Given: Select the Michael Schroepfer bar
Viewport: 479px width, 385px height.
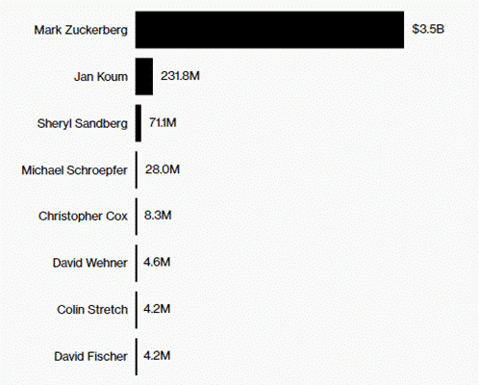Looking at the screenshot, I should tap(137, 169).
